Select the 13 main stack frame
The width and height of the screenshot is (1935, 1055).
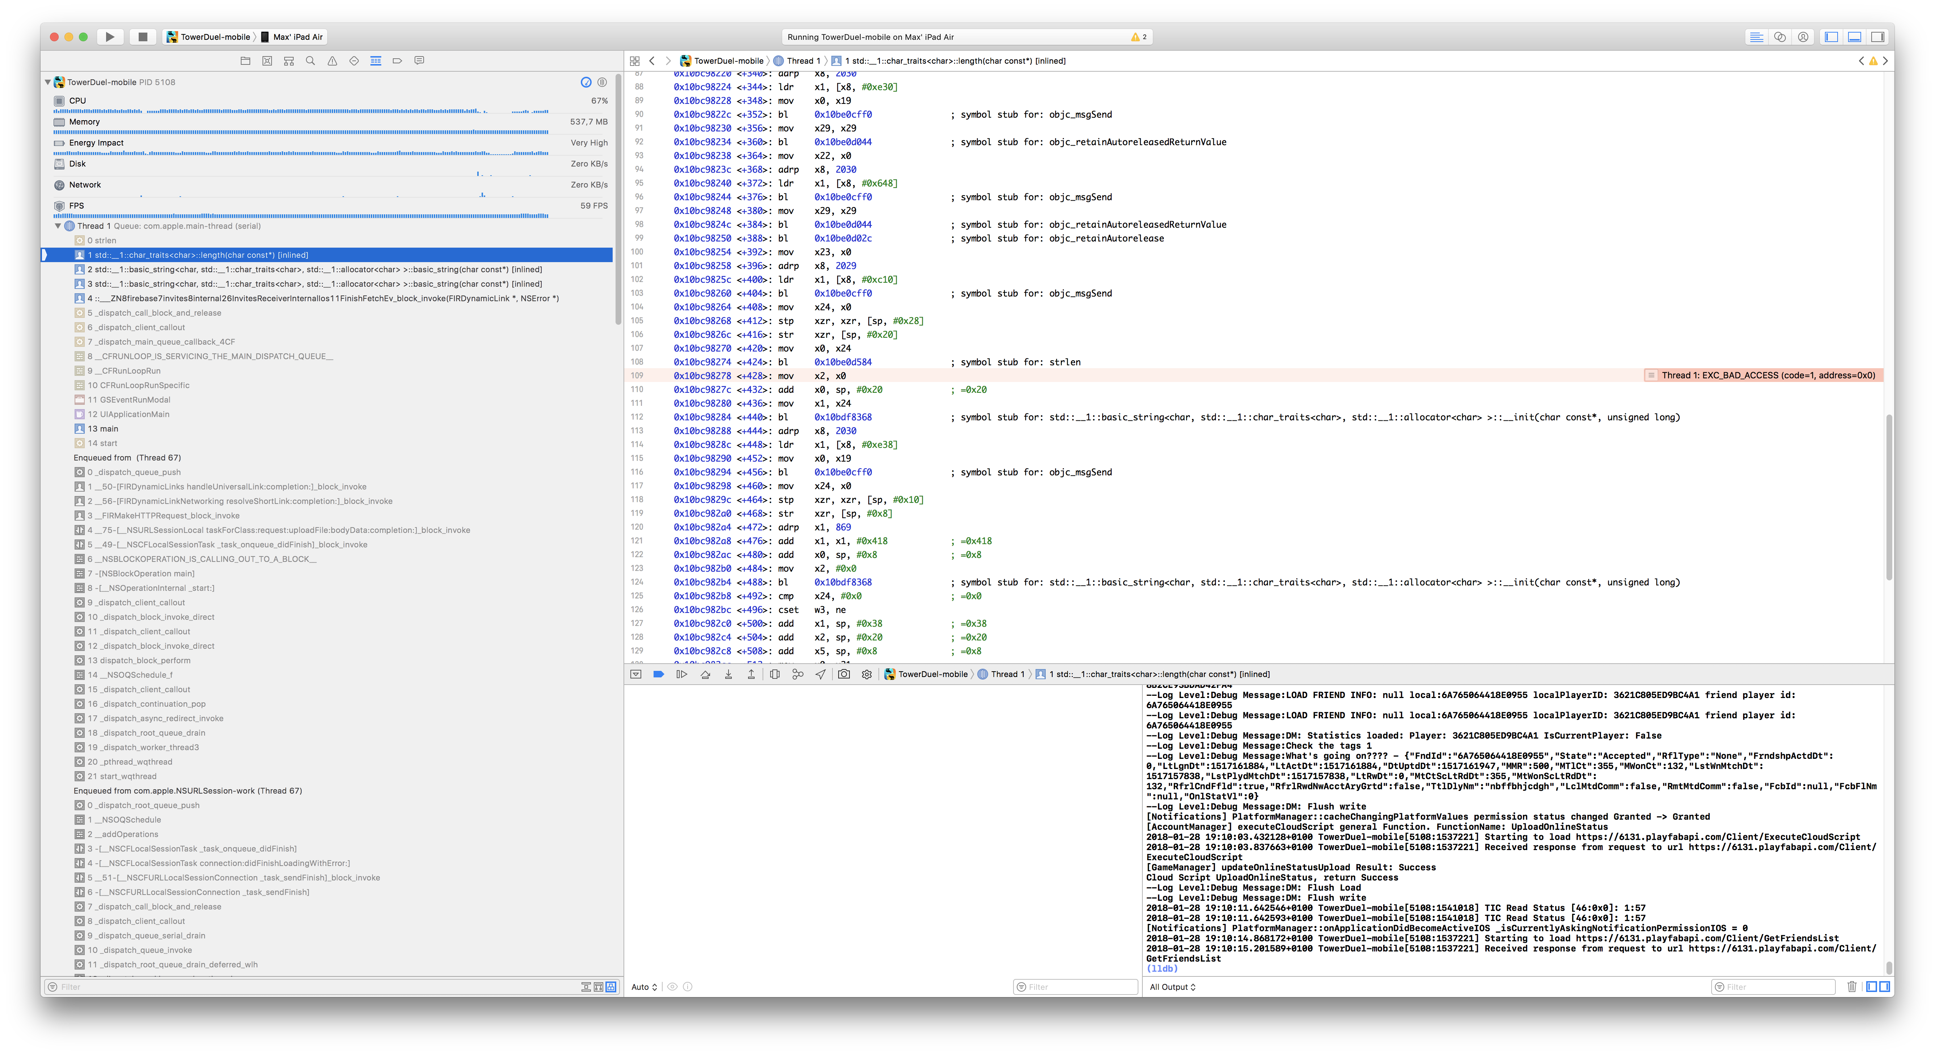point(103,429)
